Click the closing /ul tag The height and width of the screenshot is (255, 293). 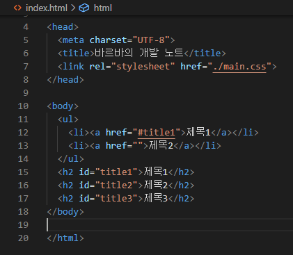click(71, 159)
